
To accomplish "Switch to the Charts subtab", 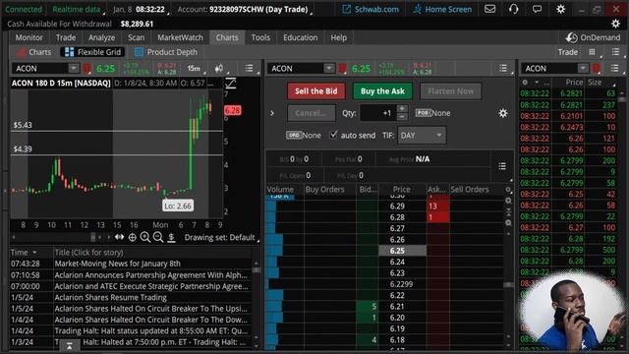I will point(33,52).
